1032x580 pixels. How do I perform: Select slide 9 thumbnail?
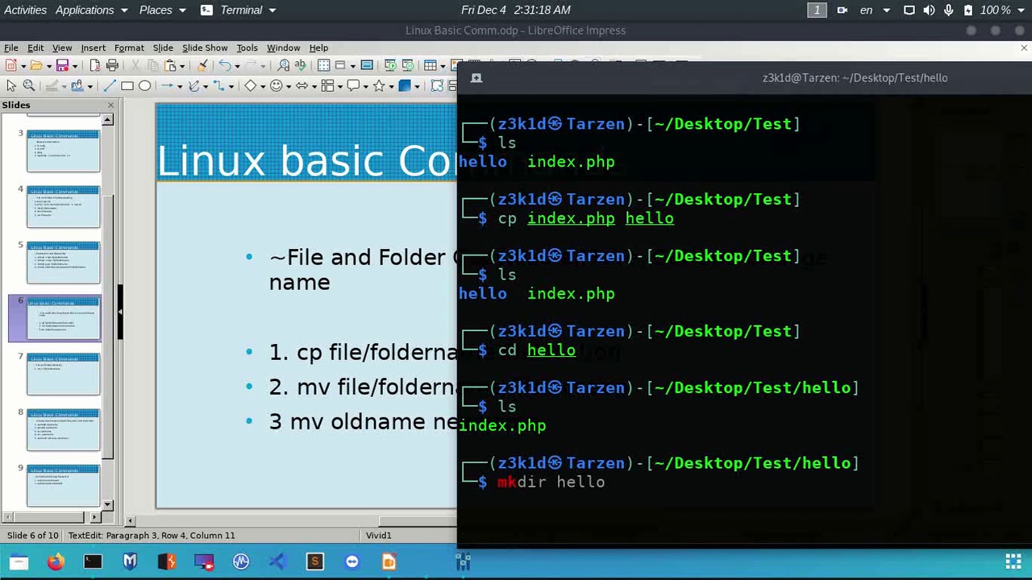tap(63, 486)
